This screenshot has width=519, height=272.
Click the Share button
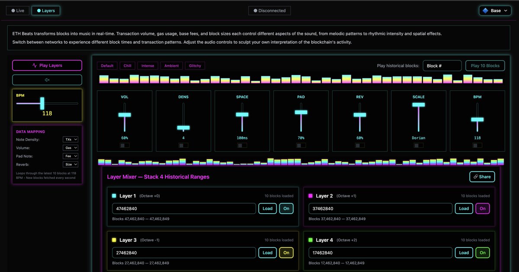point(482,177)
